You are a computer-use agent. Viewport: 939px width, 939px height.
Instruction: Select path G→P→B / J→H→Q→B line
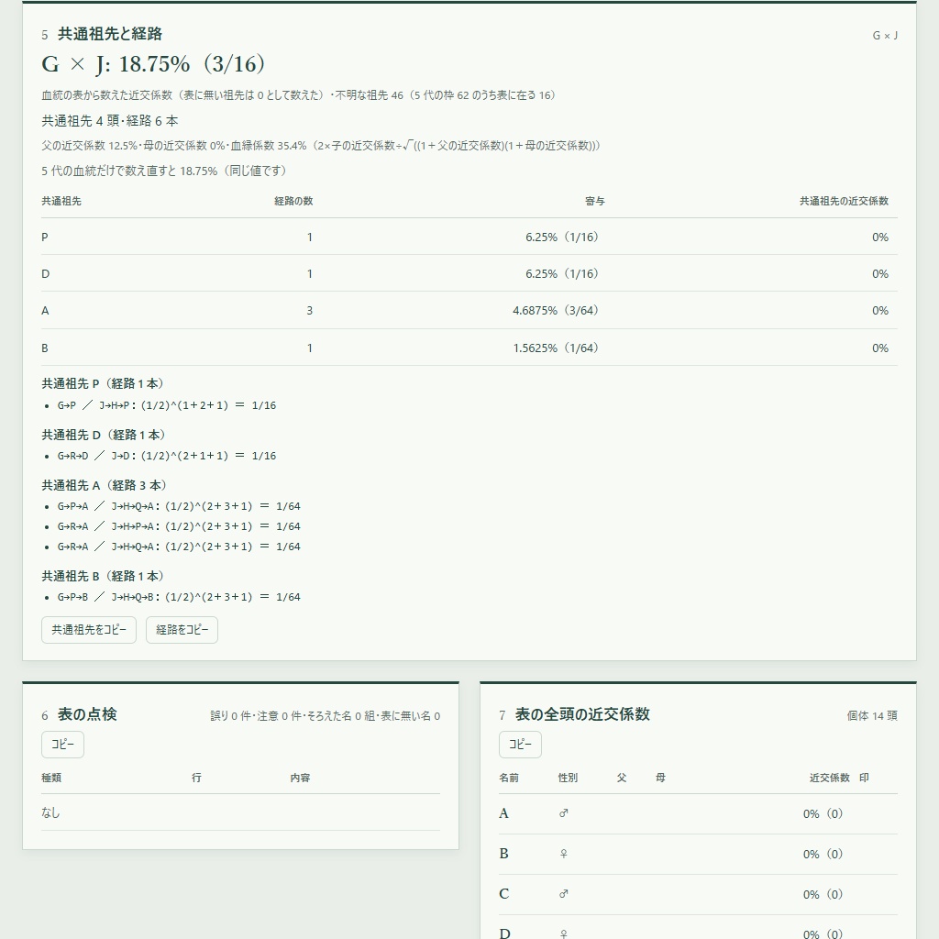pos(179,597)
